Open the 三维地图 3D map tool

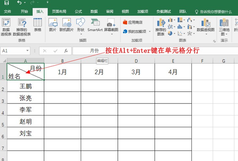coord(224,27)
